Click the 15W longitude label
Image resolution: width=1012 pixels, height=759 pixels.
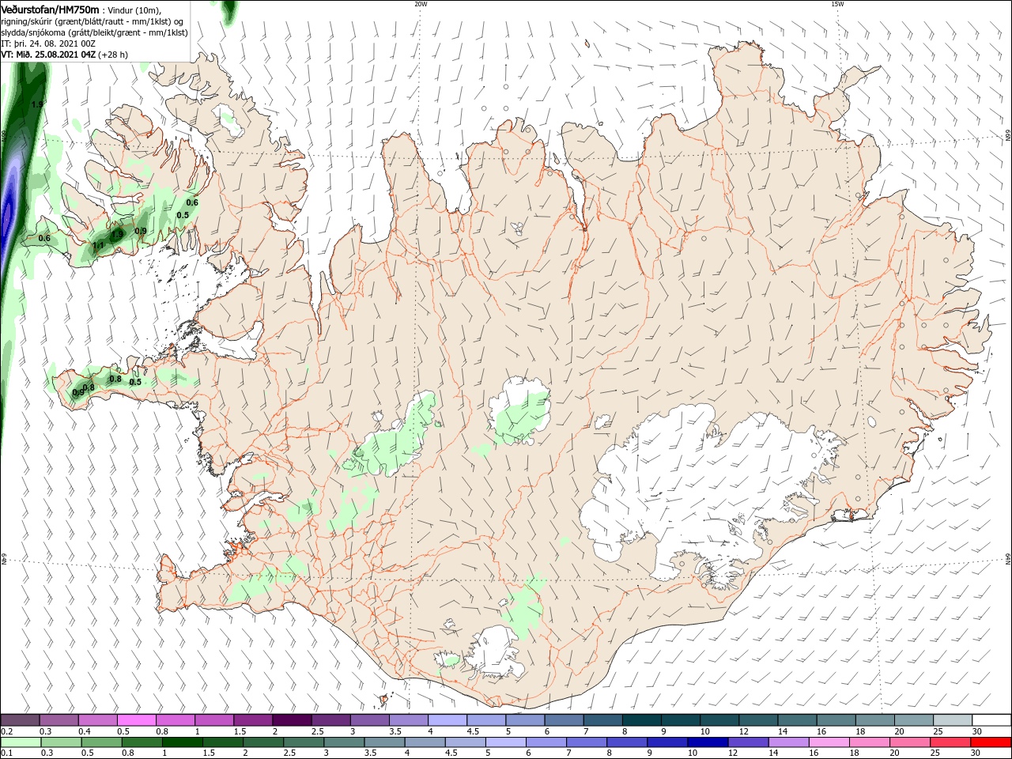(x=837, y=4)
